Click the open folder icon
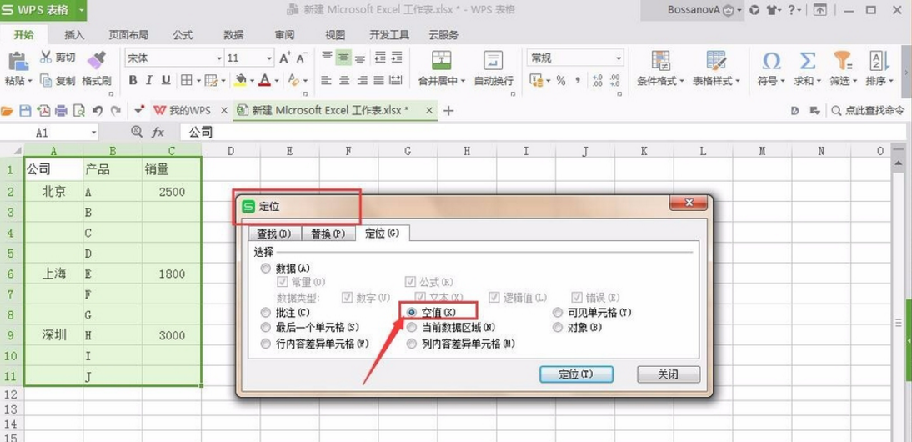 (x=7, y=110)
